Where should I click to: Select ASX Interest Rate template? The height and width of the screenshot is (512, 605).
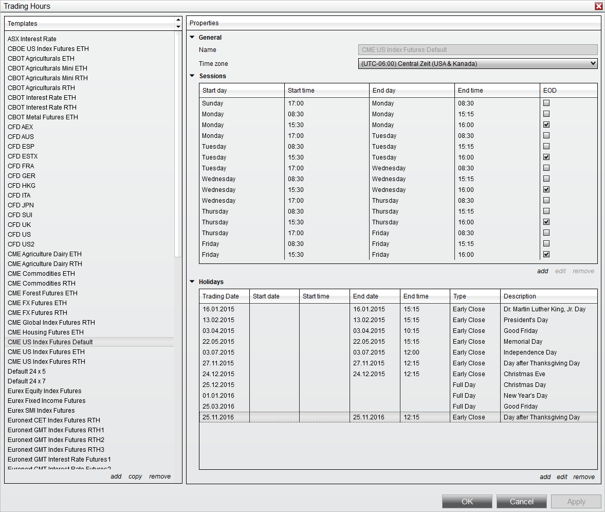(x=89, y=39)
